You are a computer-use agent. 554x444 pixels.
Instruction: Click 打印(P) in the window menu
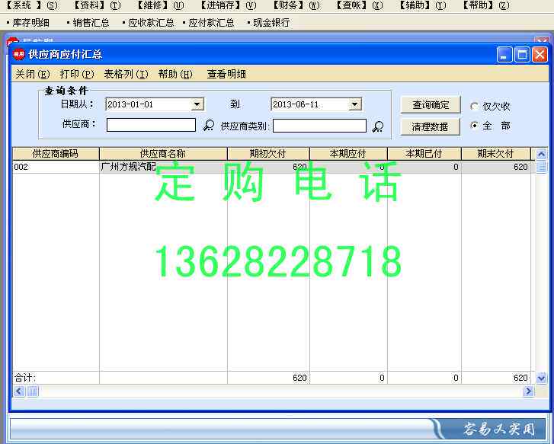[x=77, y=74]
